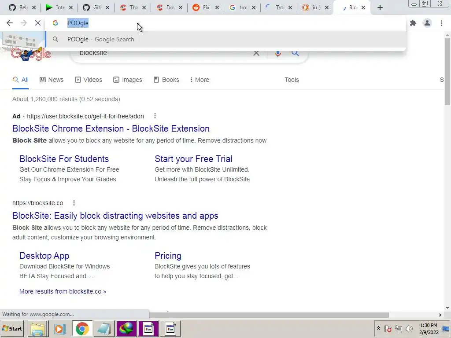Switch to Videos results
Image resolution: width=451 pixels, height=338 pixels.
click(89, 80)
